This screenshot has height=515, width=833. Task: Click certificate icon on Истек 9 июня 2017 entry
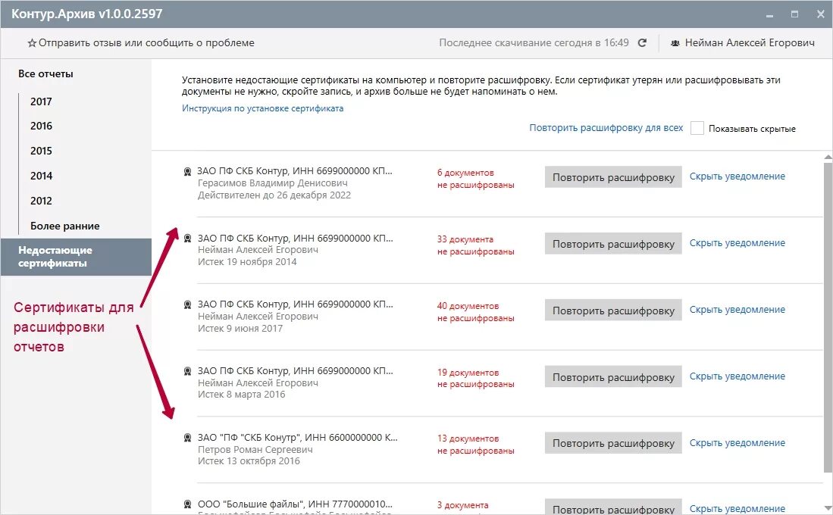(x=187, y=304)
